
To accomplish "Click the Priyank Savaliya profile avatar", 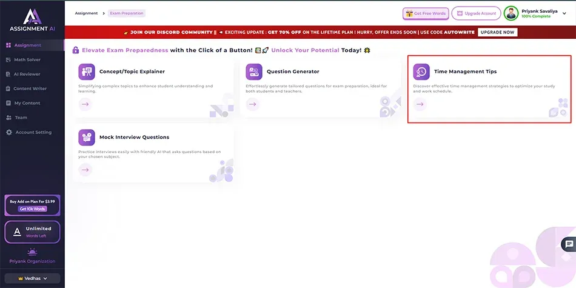I will pyautogui.click(x=511, y=13).
